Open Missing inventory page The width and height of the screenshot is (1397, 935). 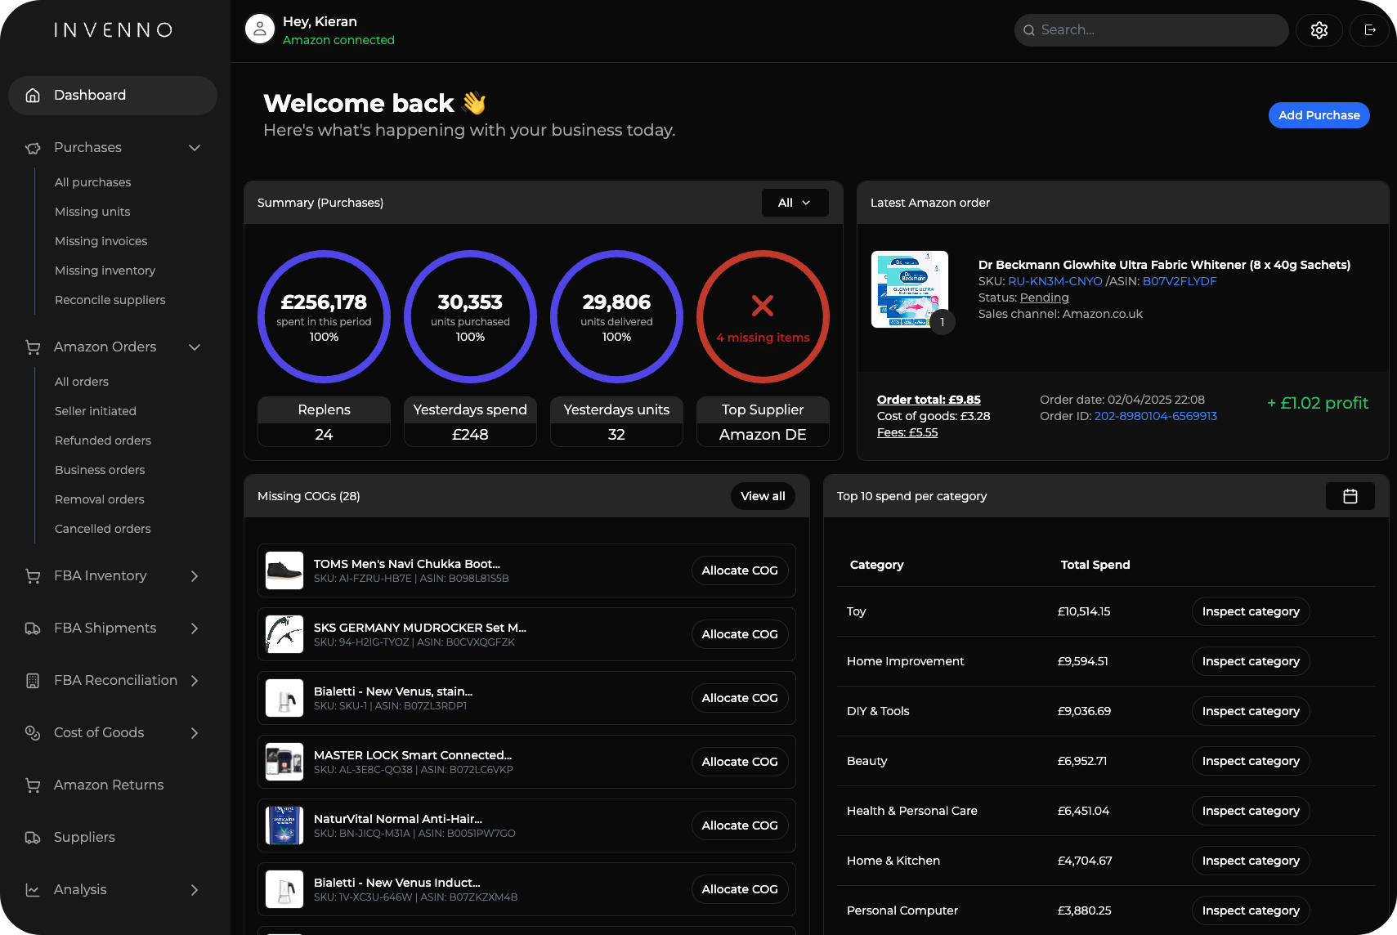(105, 271)
